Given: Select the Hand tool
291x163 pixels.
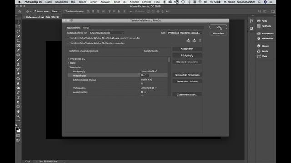Looking at the screenshot, I should (18, 111).
